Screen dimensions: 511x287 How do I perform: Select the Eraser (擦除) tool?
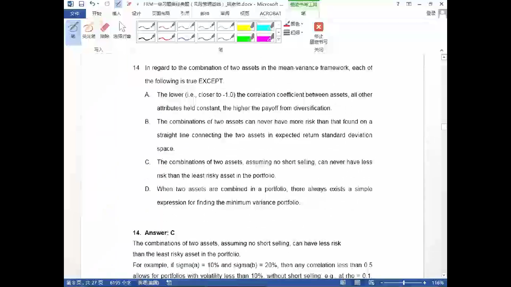click(104, 30)
